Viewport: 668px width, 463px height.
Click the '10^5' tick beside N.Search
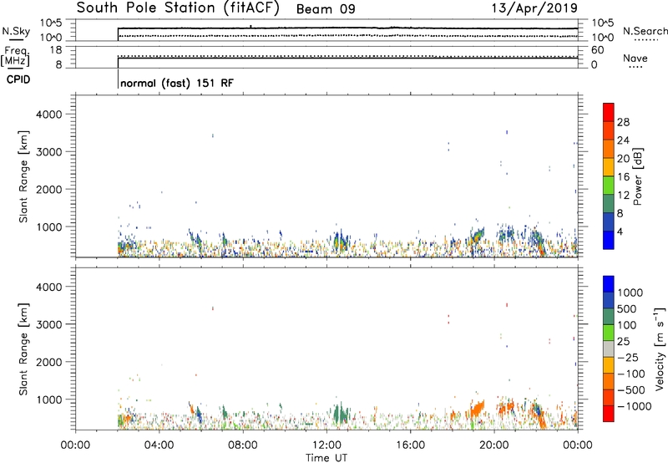click(x=602, y=23)
